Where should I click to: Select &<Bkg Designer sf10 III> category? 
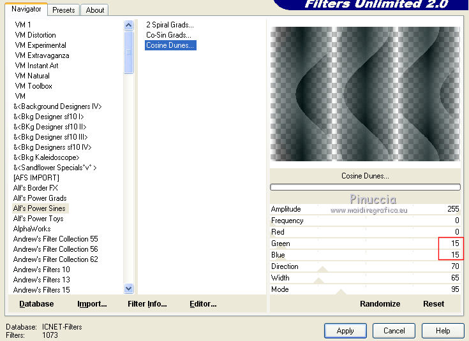tap(50, 137)
